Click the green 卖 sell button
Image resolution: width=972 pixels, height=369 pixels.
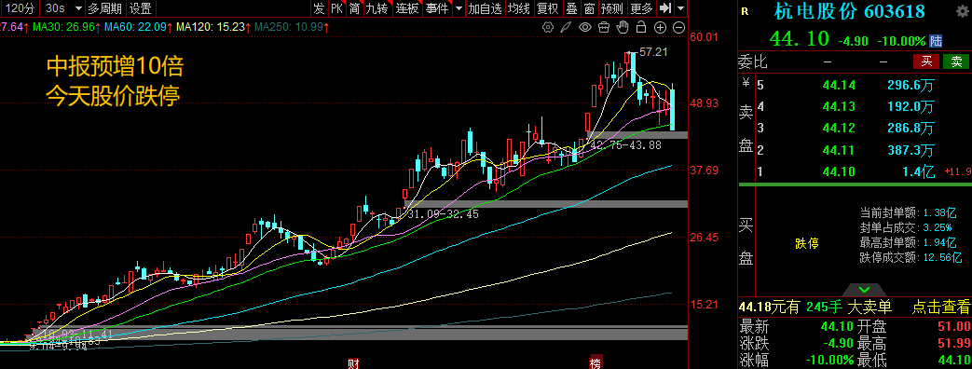tap(956, 61)
